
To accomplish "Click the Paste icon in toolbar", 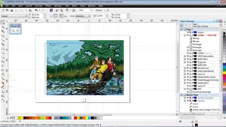I will tap(30, 10).
